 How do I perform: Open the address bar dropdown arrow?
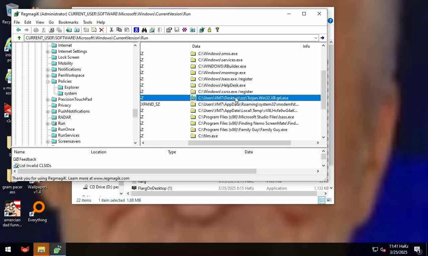(315, 38)
